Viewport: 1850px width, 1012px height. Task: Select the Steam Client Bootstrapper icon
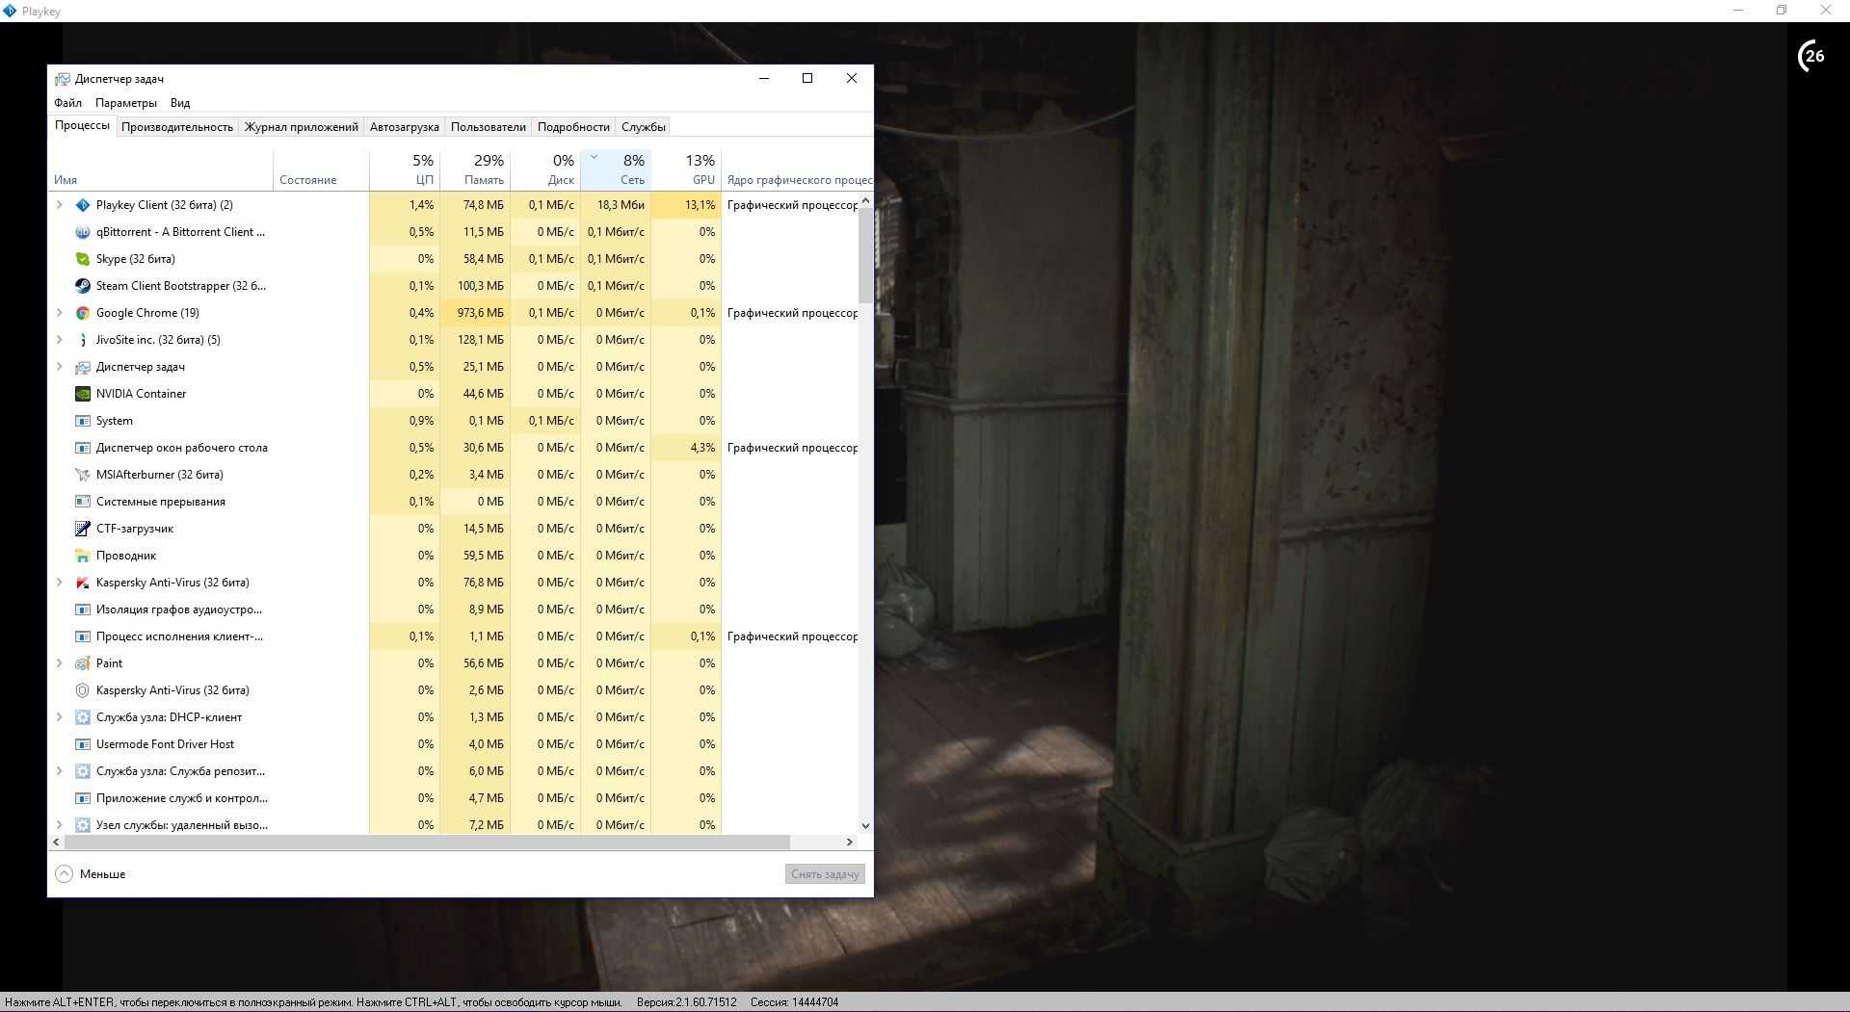(83, 286)
